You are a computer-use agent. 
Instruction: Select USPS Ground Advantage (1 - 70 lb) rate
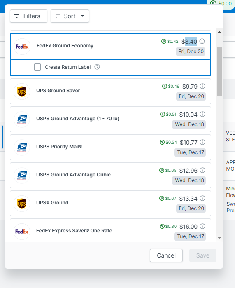[x=110, y=119]
